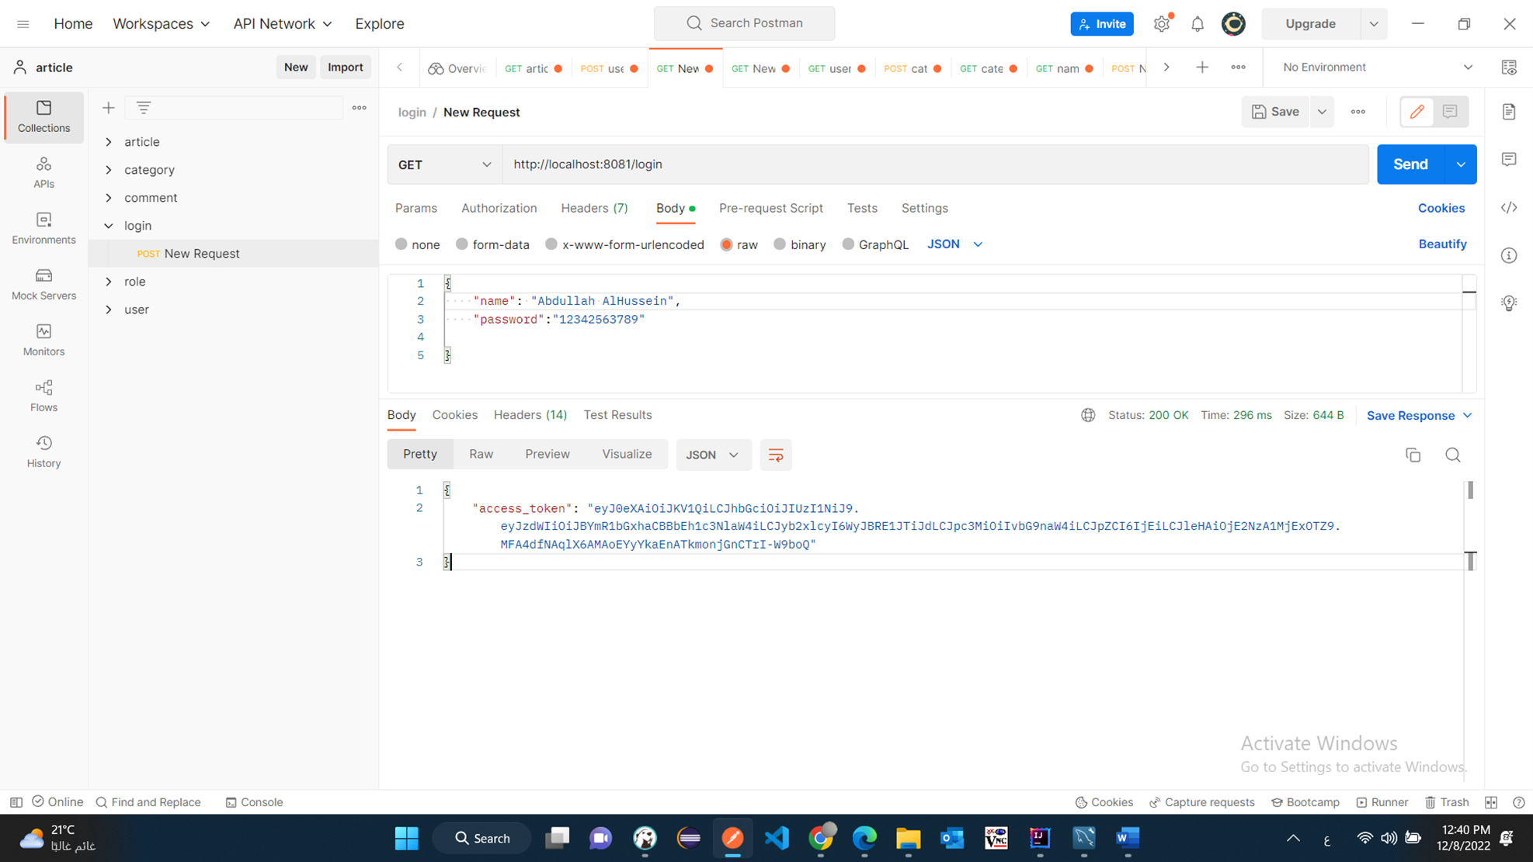1533x862 pixels.
Task: Expand the category collection
Action: click(x=109, y=170)
